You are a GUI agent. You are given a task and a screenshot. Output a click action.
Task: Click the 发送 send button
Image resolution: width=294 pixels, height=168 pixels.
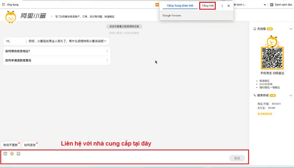point(237,158)
